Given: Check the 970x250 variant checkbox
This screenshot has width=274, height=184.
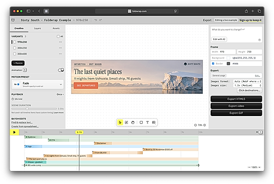Looking at the screenshot, I should 14,42.
